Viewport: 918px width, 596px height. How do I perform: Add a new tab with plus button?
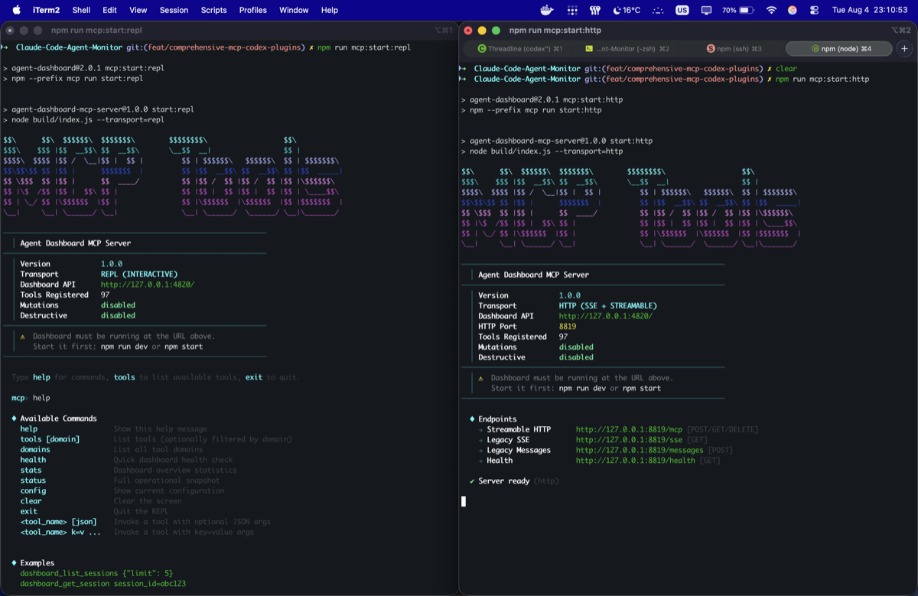pos(904,48)
